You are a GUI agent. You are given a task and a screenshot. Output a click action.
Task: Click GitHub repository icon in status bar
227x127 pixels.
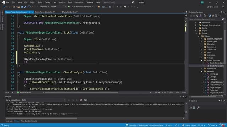click(x=127, y=125)
